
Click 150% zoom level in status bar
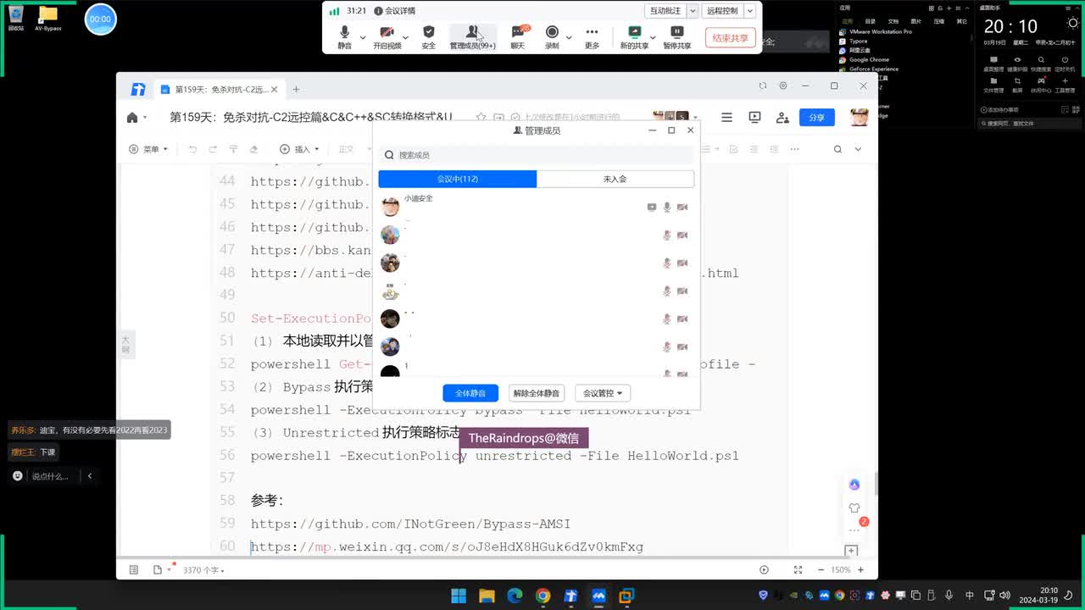pyautogui.click(x=840, y=570)
